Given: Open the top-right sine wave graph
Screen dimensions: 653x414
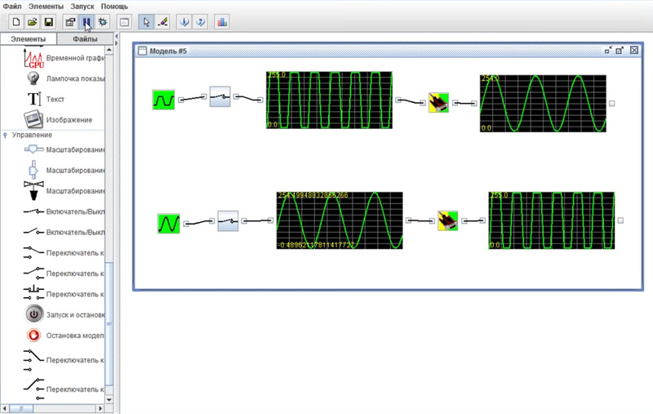Looking at the screenshot, I should click(x=543, y=103).
